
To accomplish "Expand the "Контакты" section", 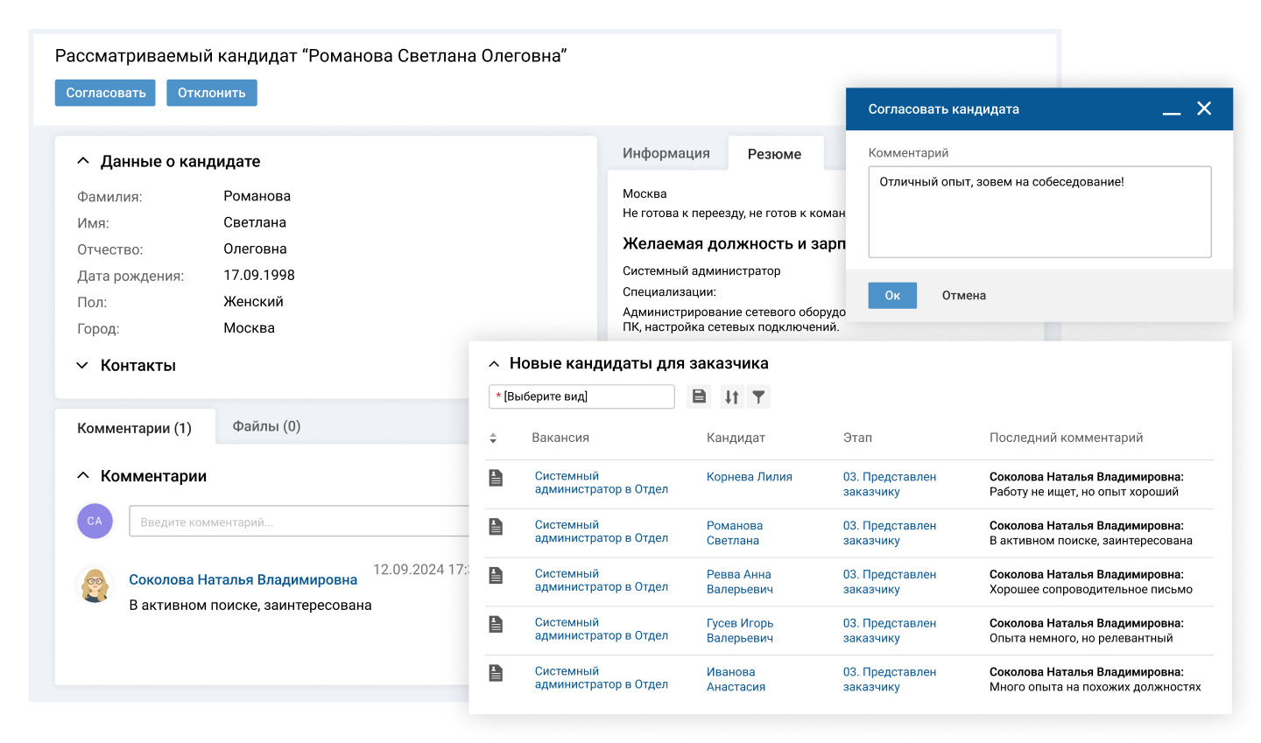I will (x=82, y=365).
